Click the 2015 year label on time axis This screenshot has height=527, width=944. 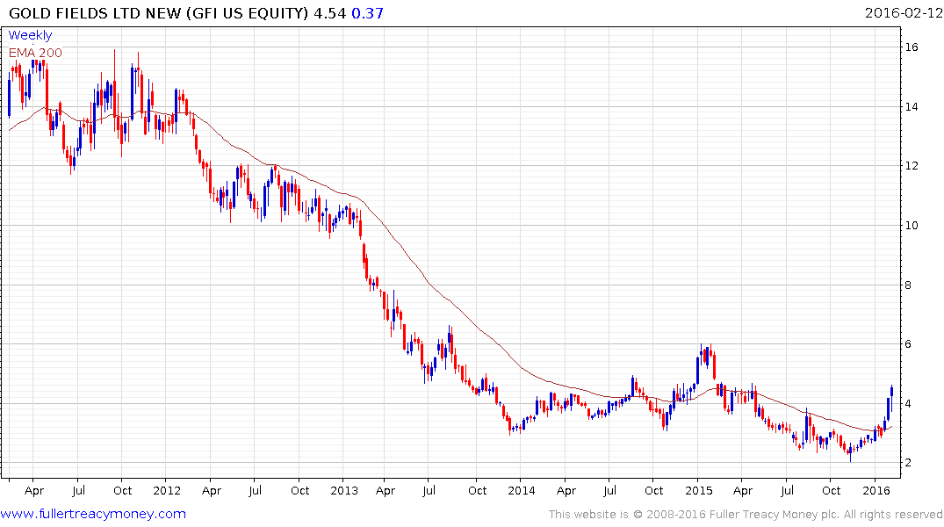[x=698, y=490]
